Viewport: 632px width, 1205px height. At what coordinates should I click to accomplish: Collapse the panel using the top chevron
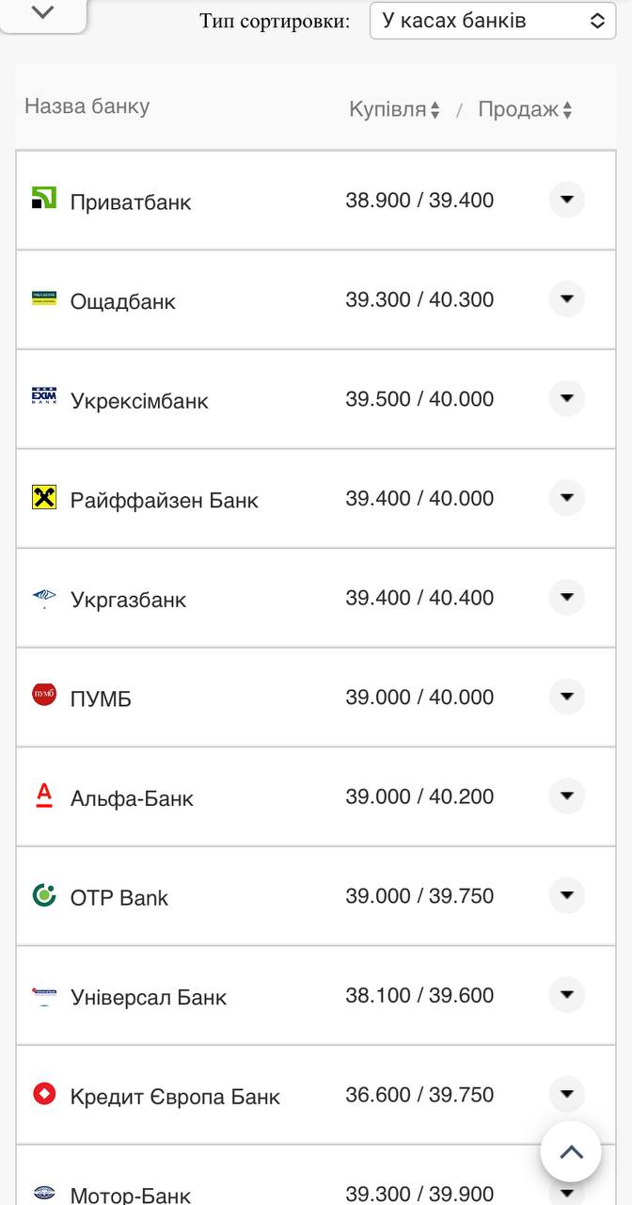43,13
